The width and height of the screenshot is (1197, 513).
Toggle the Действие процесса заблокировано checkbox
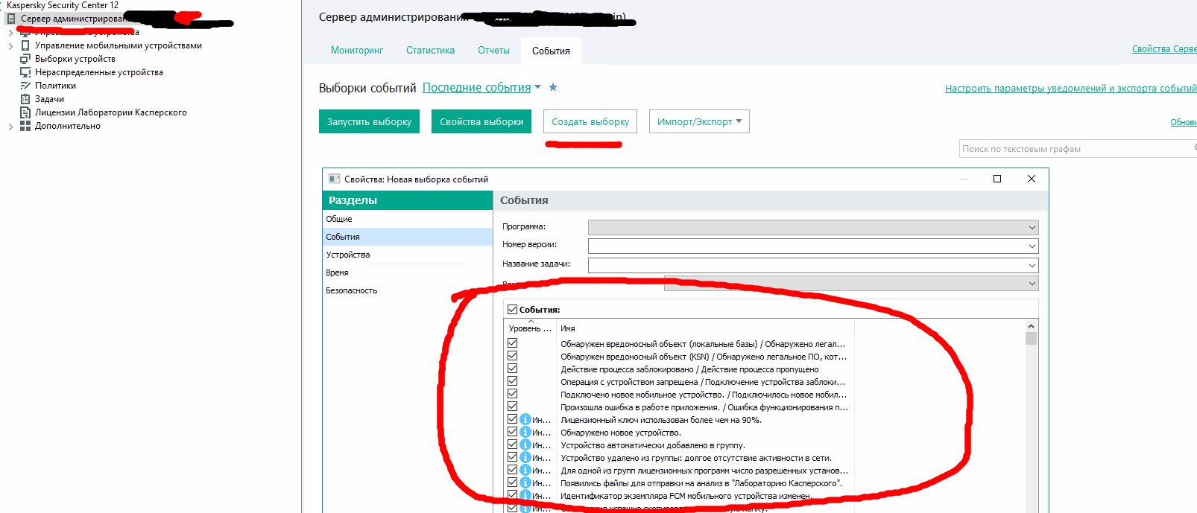coord(512,369)
